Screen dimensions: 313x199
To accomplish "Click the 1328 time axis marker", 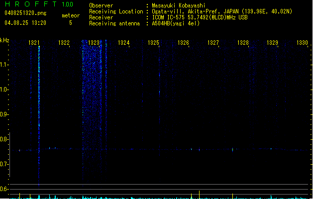I will tap(243, 43).
